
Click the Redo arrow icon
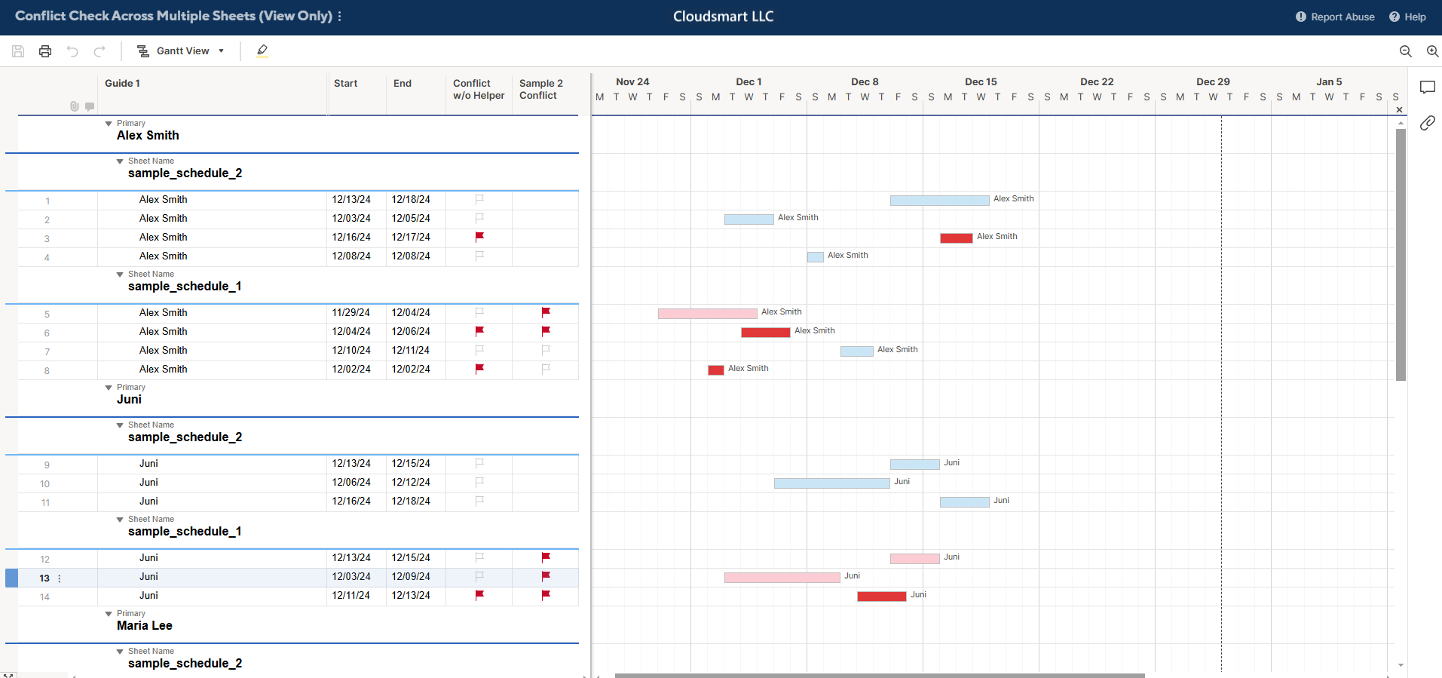[100, 51]
